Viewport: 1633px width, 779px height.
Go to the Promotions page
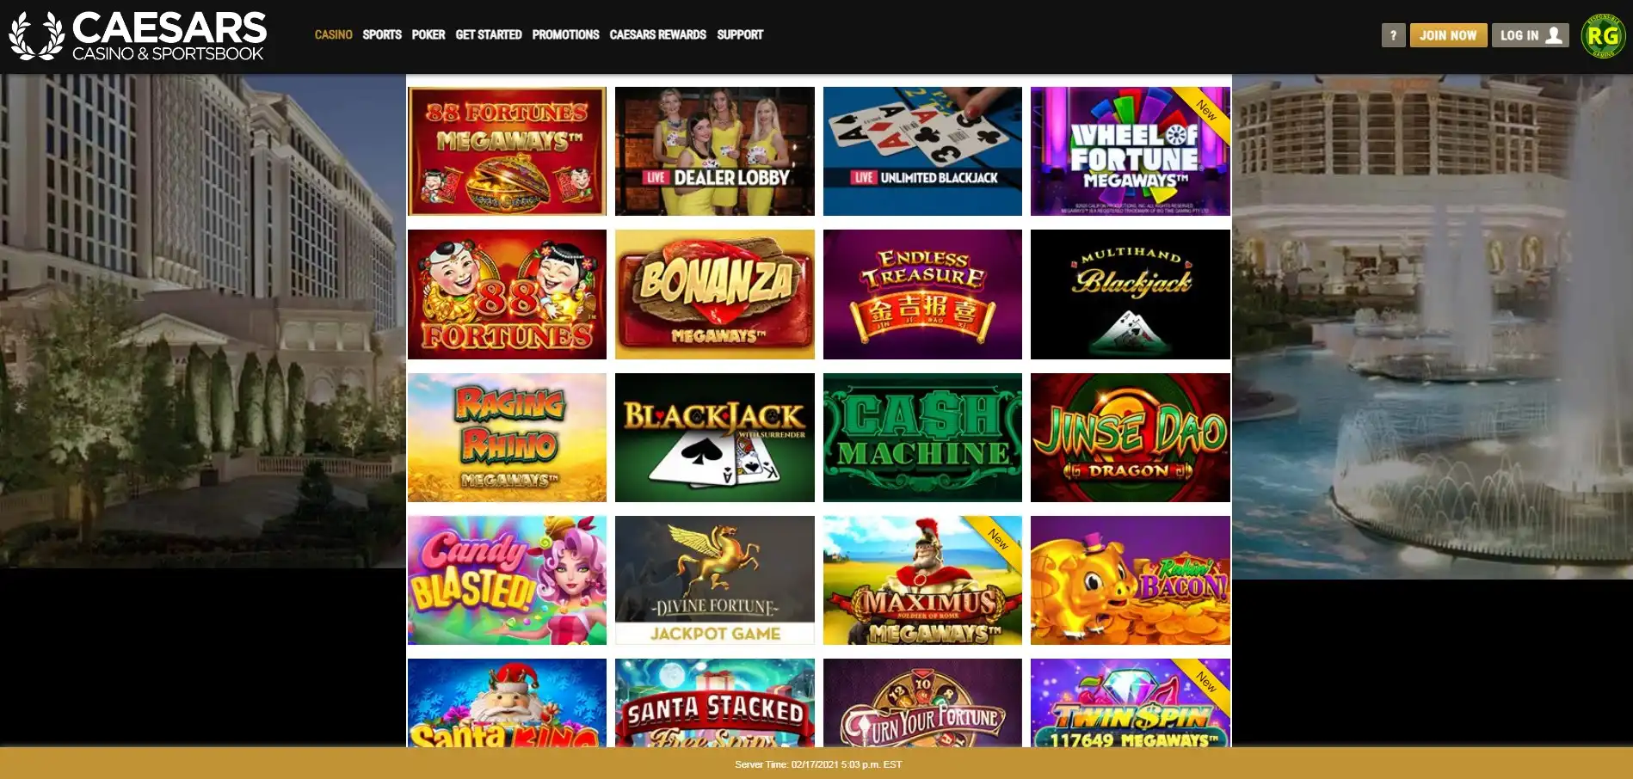pyautogui.click(x=565, y=35)
